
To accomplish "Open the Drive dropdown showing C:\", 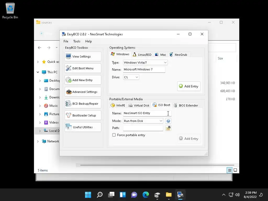I will pyautogui.click(x=131, y=77).
